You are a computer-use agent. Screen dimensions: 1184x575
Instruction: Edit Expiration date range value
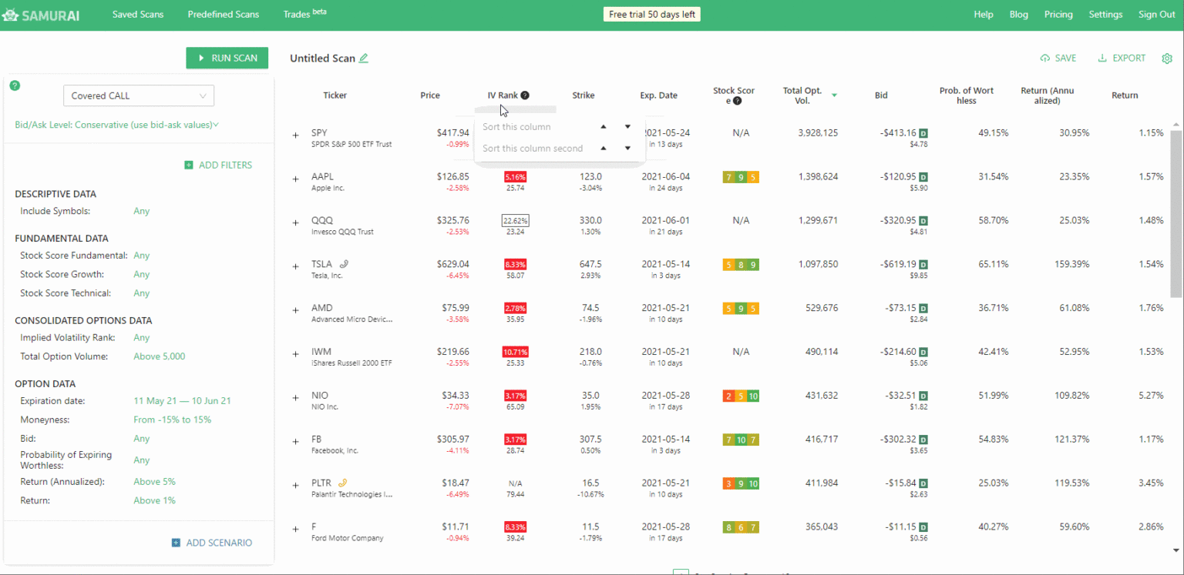(182, 401)
